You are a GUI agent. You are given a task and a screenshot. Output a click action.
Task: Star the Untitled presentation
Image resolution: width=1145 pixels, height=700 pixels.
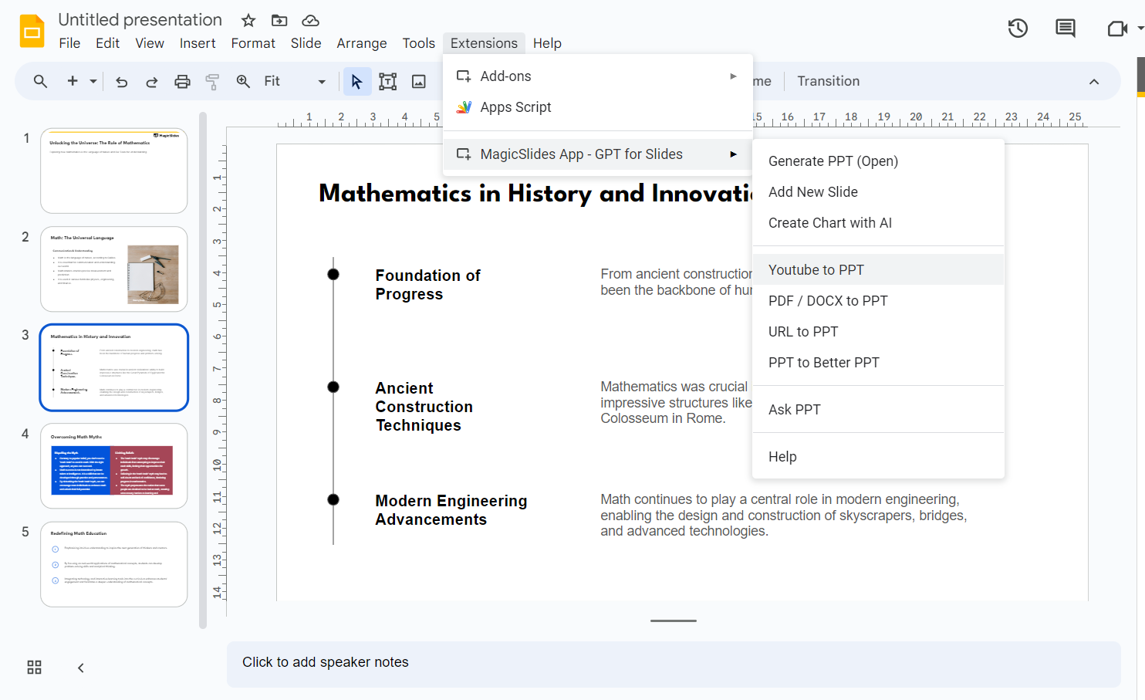click(x=248, y=20)
